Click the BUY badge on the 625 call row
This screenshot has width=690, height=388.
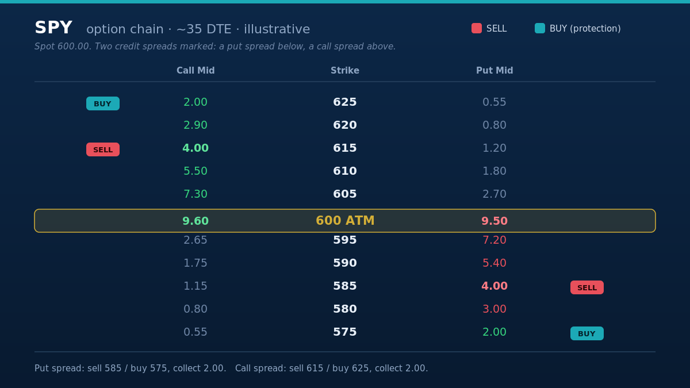103,103
